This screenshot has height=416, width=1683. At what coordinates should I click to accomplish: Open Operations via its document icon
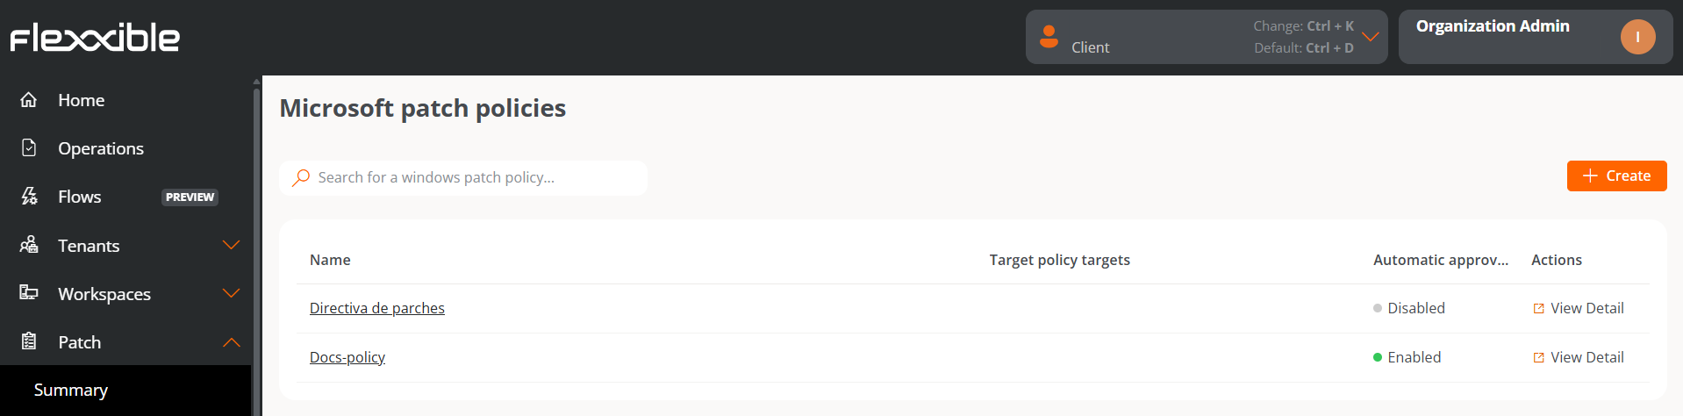[x=29, y=147]
